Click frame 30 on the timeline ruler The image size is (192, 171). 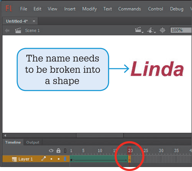[x=161, y=150]
